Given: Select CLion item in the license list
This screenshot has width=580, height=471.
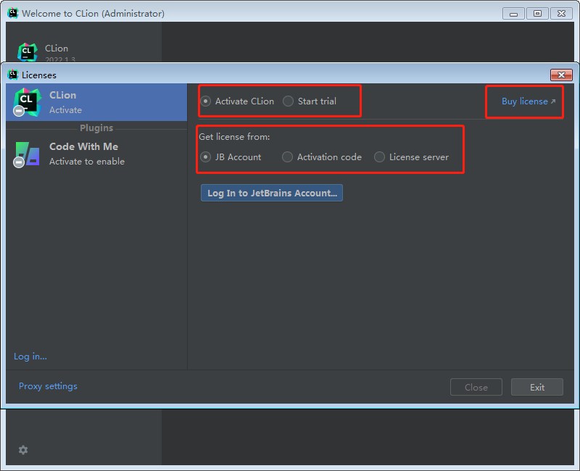Looking at the screenshot, I should [96, 102].
